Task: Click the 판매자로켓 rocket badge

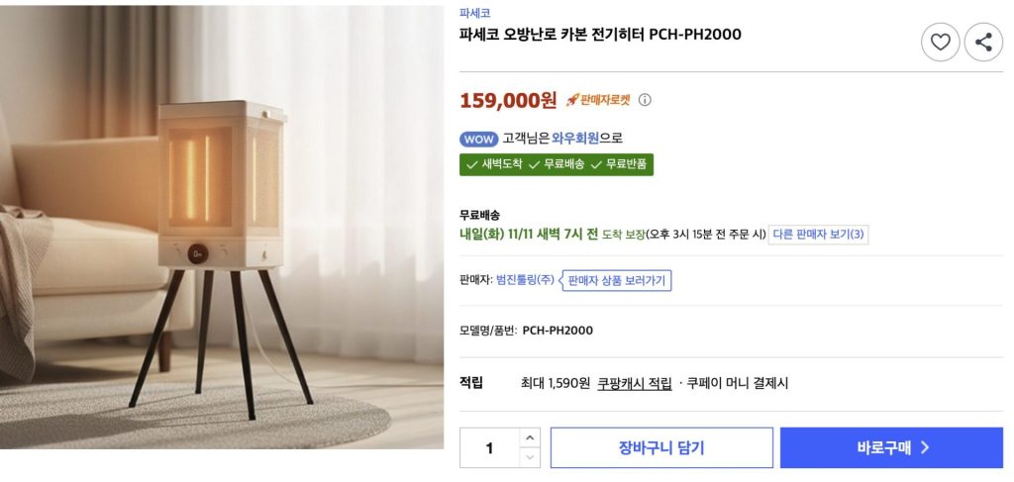Action: coord(598,100)
